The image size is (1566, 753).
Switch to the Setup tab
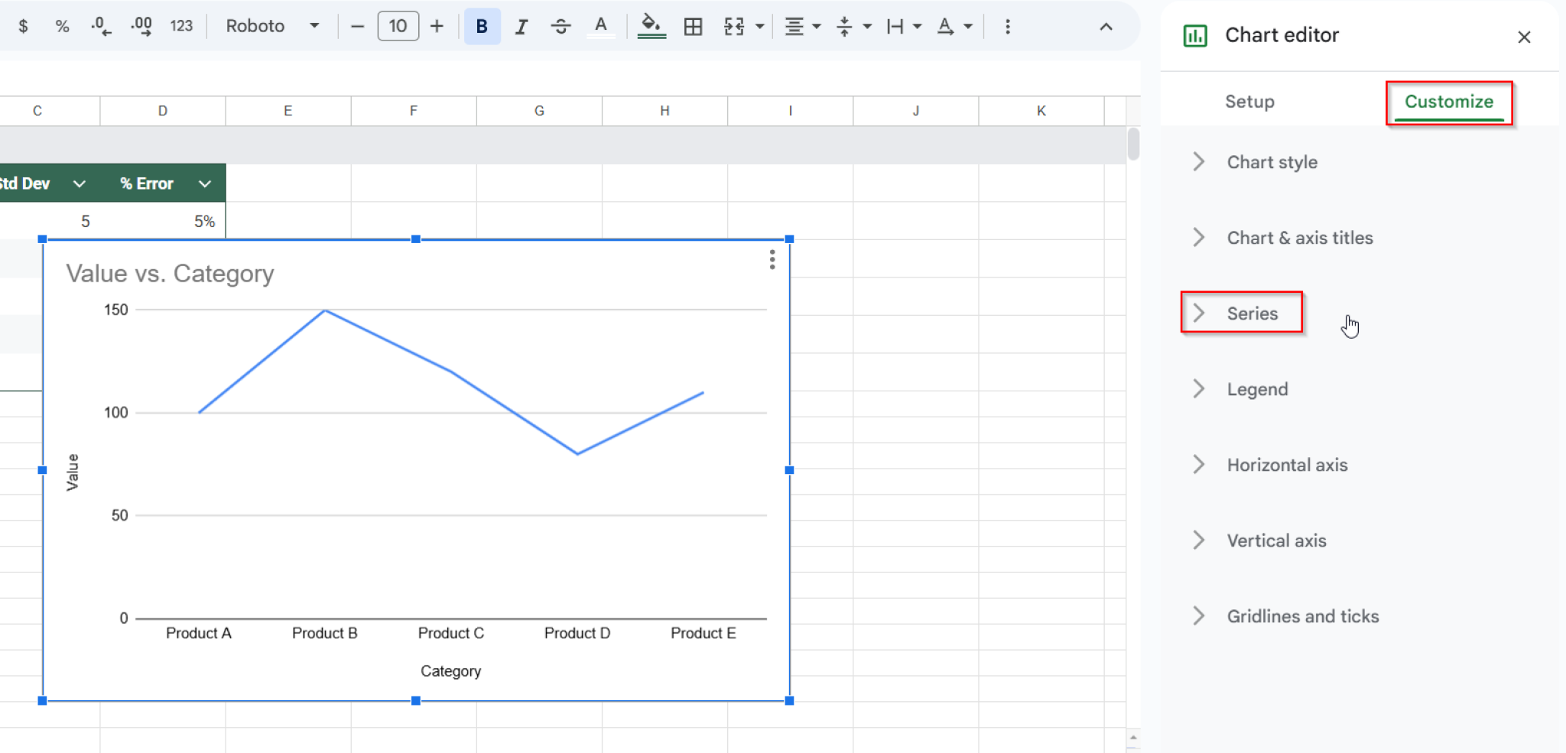pyautogui.click(x=1249, y=101)
